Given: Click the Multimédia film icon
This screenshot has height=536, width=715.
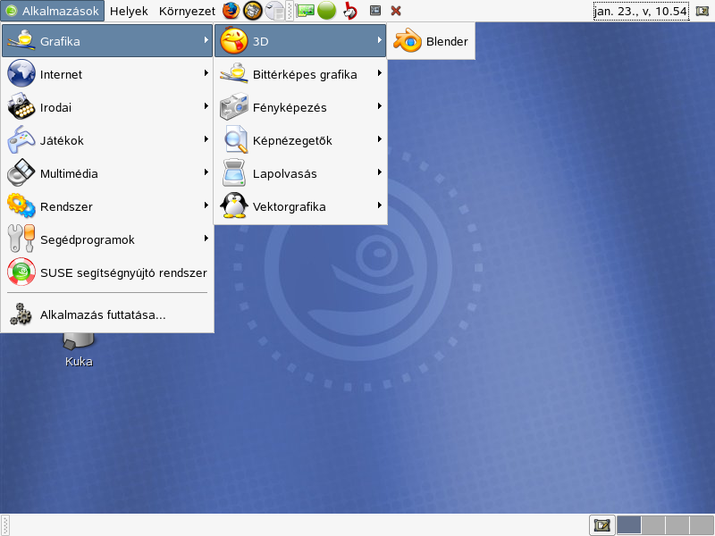Looking at the screenshot, I should point(21,172).
